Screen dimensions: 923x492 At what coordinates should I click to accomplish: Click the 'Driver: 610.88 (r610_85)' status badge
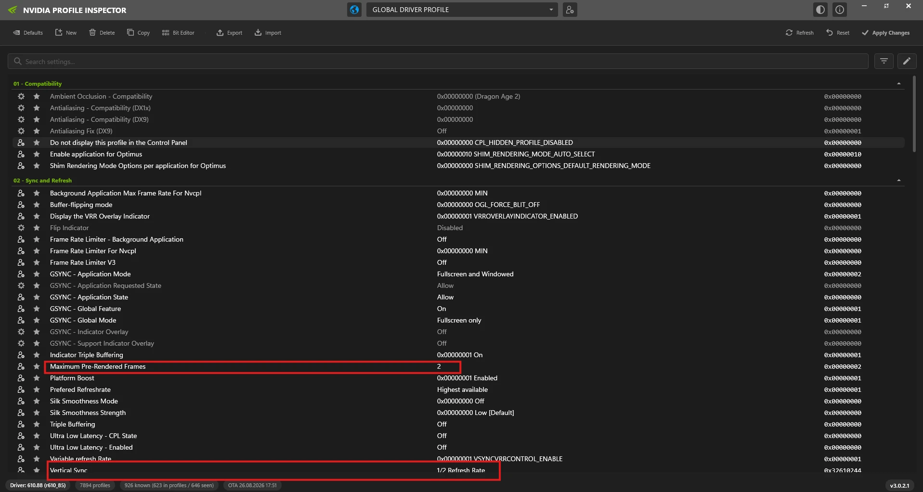(x=38, y=485)
